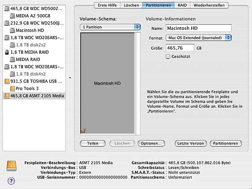Go to the Wiederherstellen tab
Image resolution: width=252 pixels, height=189 pixels.
[210, 5]
